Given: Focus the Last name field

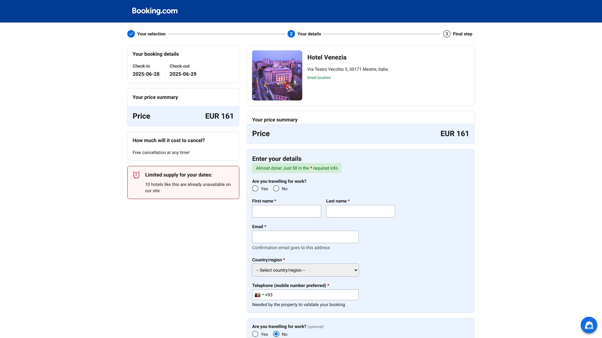Looking at the screenshot, I should [x=361, y=211].
